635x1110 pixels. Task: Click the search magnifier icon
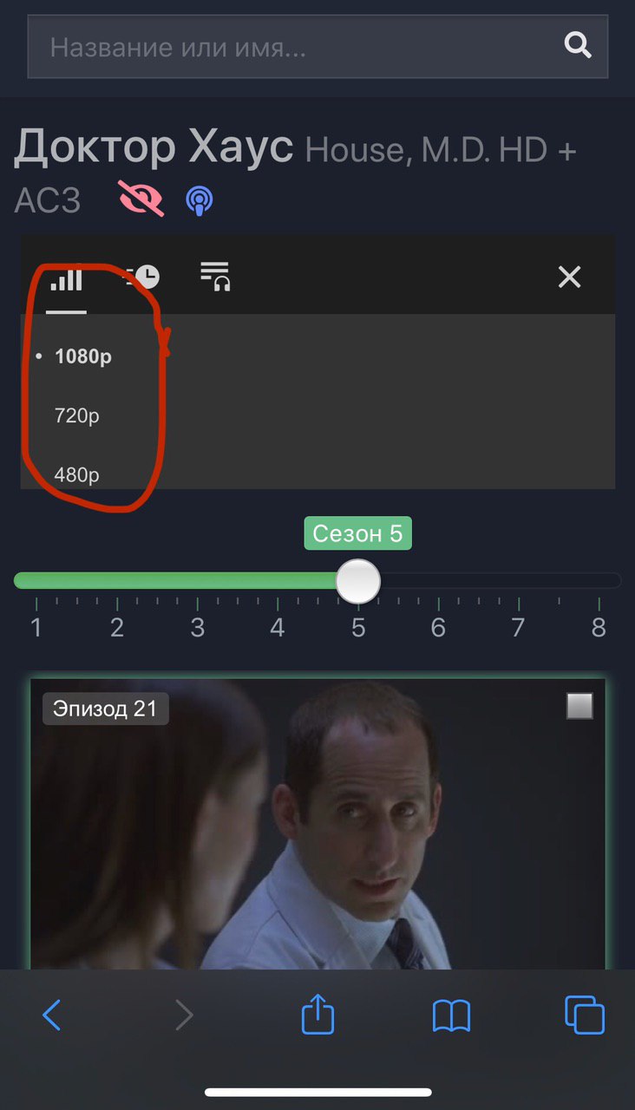[x=578, y=45]
